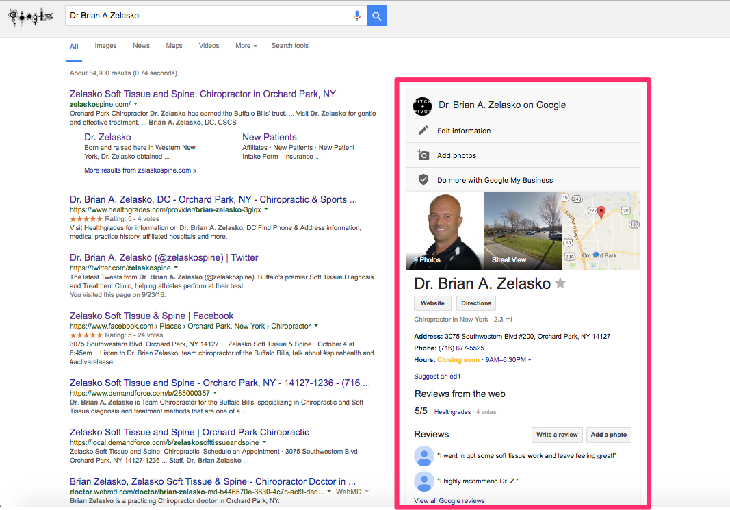Click Write a review button

click(x=557, y=435)
